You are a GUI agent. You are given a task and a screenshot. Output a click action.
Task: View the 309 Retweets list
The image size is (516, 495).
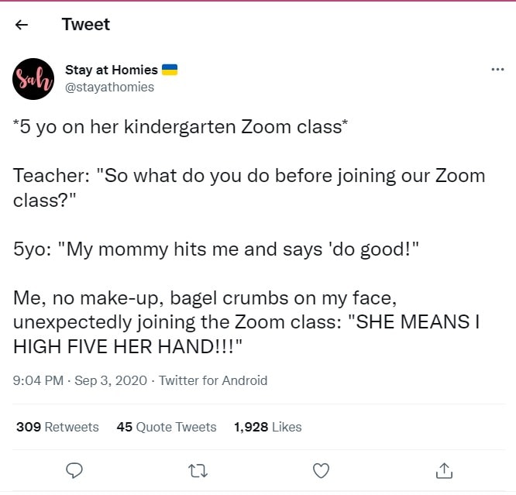tap(57, 427)
